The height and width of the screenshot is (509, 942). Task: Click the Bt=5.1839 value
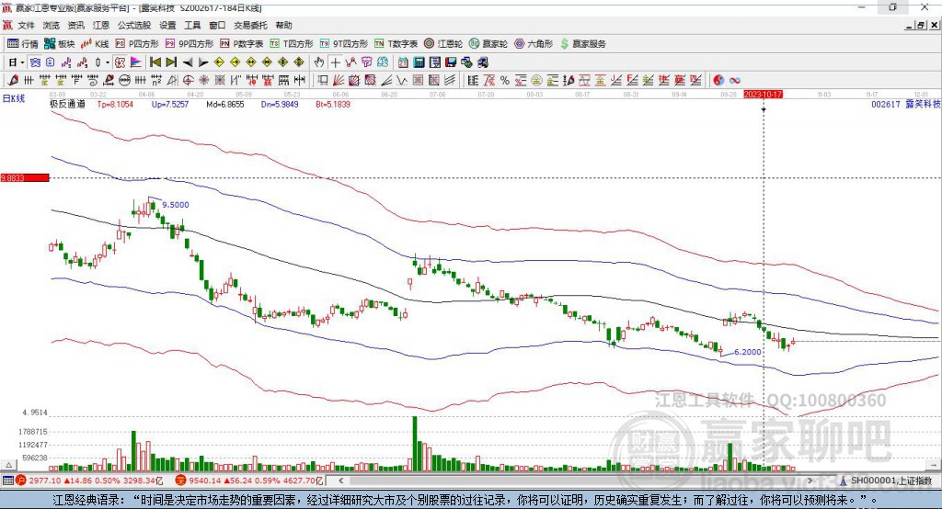[x=333, y=104]
